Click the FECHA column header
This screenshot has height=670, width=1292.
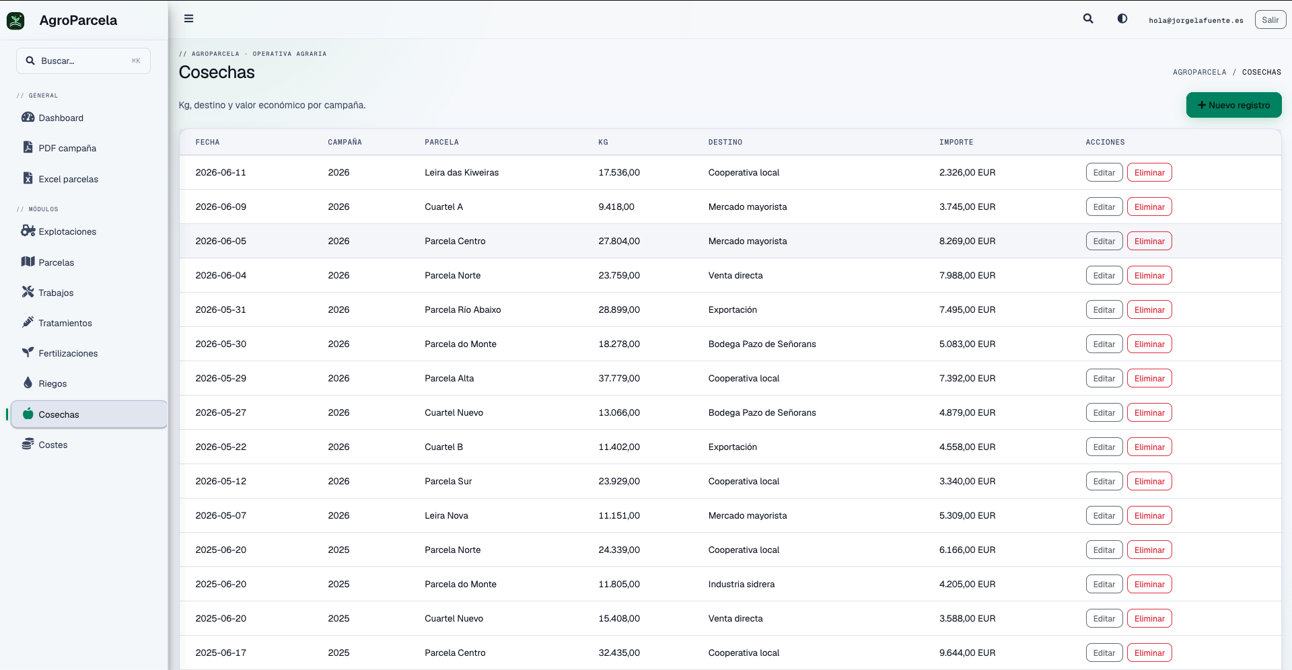tap(207, 142)
